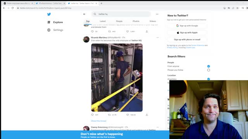Viewport: 248px width, 139px height.
Task: Click Sign up with phone or email
Action: 187,39
